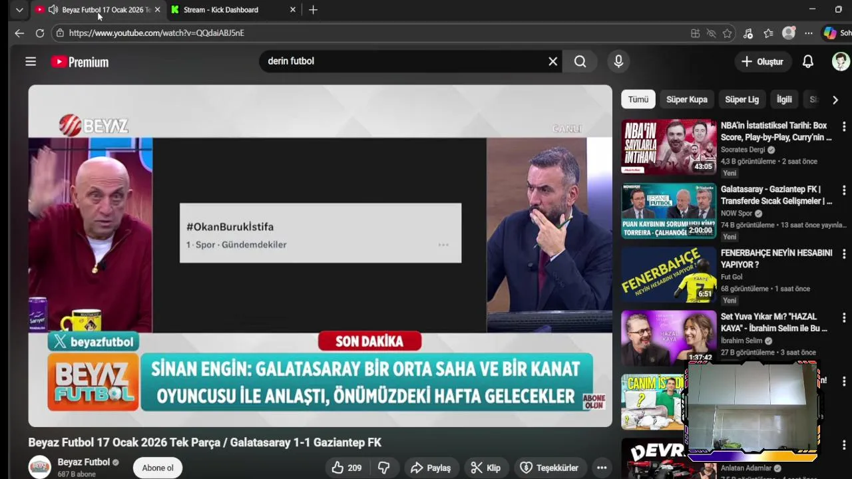
Task: Open tab actions menu chevron
Action: click(x=19, y=10)
